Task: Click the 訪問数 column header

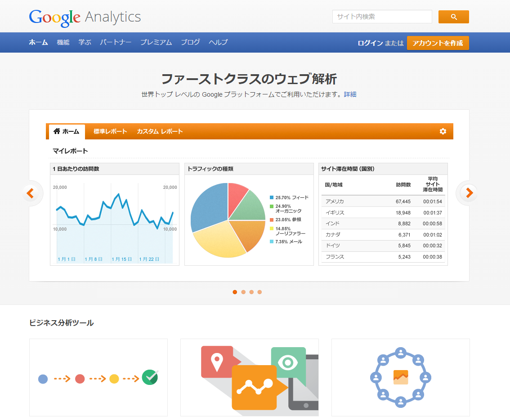Action: click(x=403, y=184)
